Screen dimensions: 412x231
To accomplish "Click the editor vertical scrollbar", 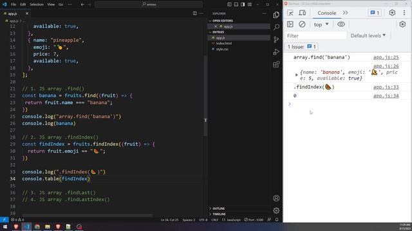I will click(205, 96).
